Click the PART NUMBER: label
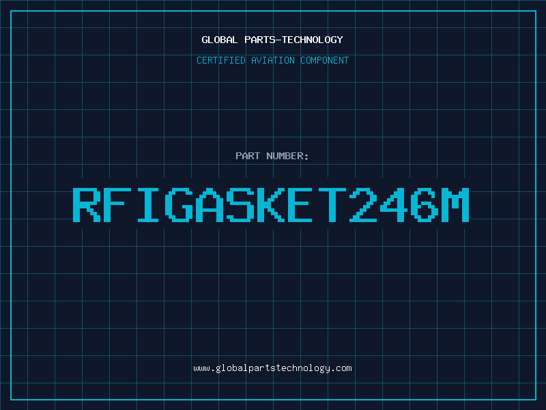Screen dimensions: 546x410 (272, 156)
